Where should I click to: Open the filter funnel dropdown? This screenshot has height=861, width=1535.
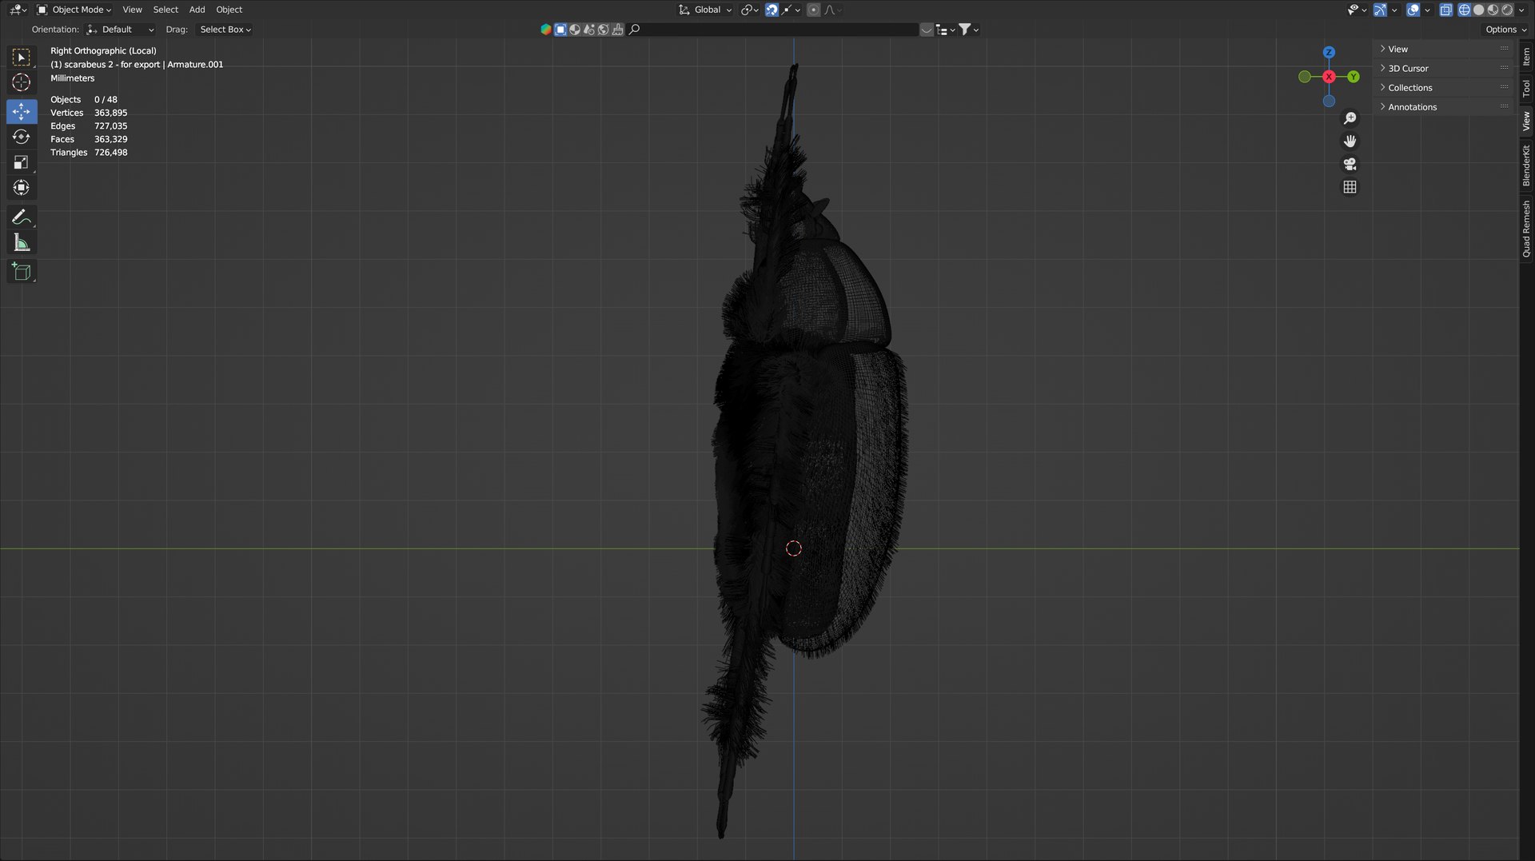968,30
